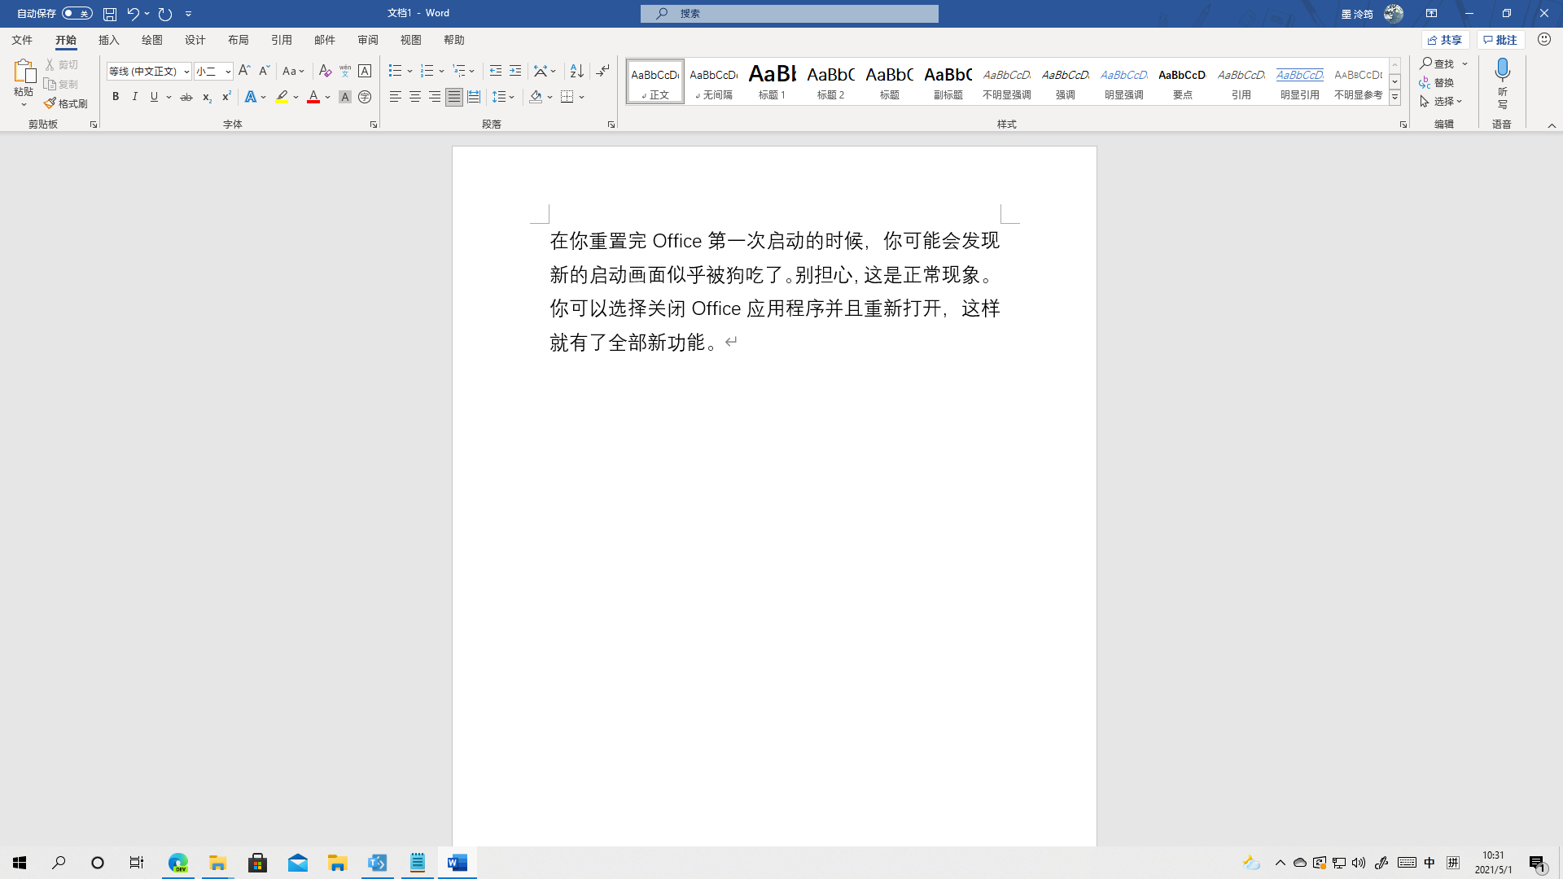Undo the last action
The width and height of the screenshot is (1563, 879).
point(133,14)
